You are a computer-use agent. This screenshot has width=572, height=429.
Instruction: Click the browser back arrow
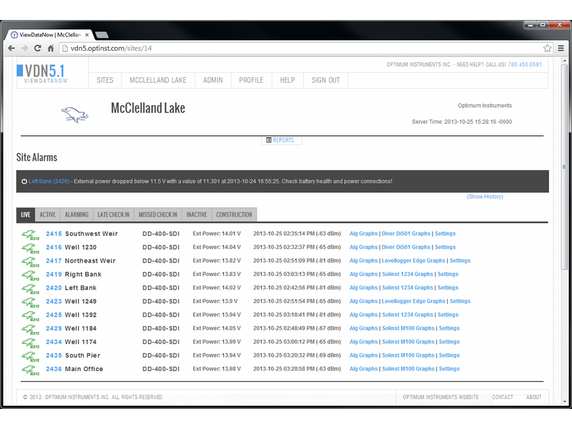click(x=11, y=48)
